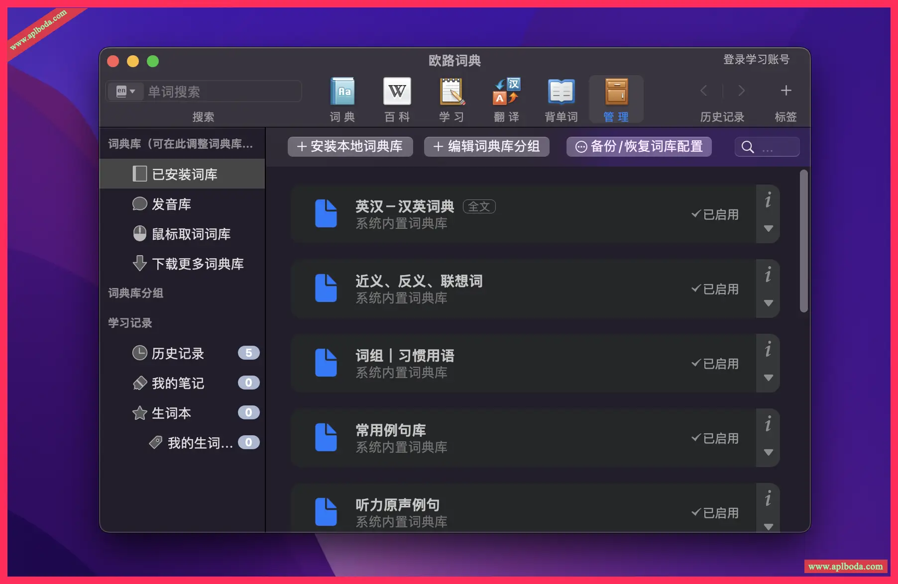The height and width of the screenshot is (584, 898).
Task: Select 发音库 in the sidebar
Action: (171, 204)
